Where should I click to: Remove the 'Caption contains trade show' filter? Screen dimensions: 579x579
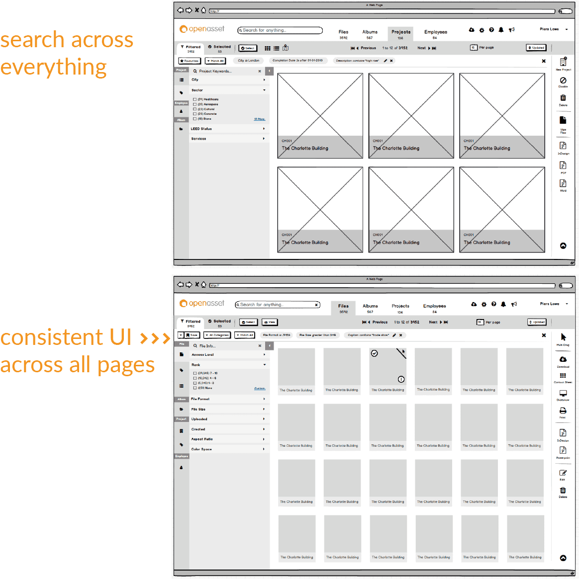pos(400,335)
